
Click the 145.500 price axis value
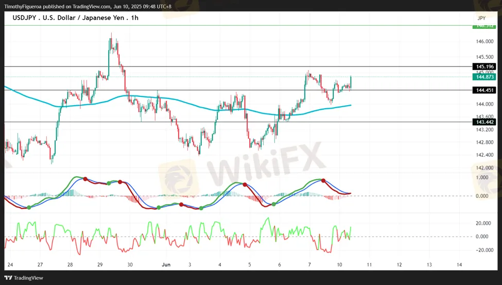484,57
